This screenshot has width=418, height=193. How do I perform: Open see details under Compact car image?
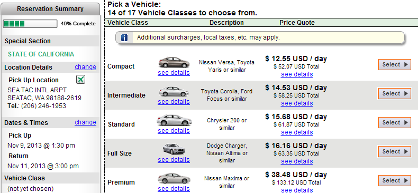(x=174, y=73)
